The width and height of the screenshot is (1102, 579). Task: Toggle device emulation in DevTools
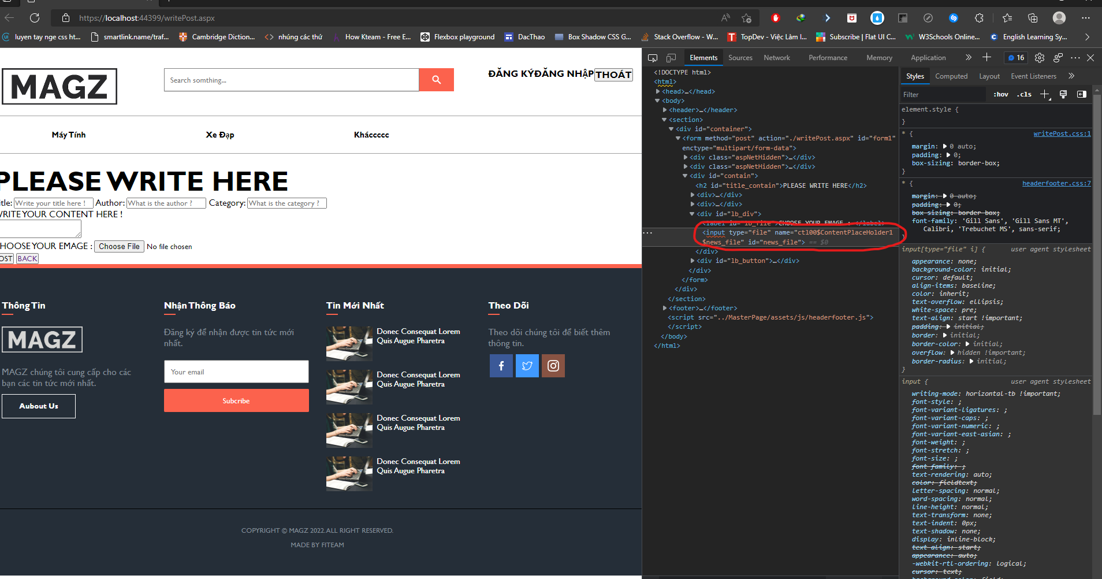coord(671,58)
